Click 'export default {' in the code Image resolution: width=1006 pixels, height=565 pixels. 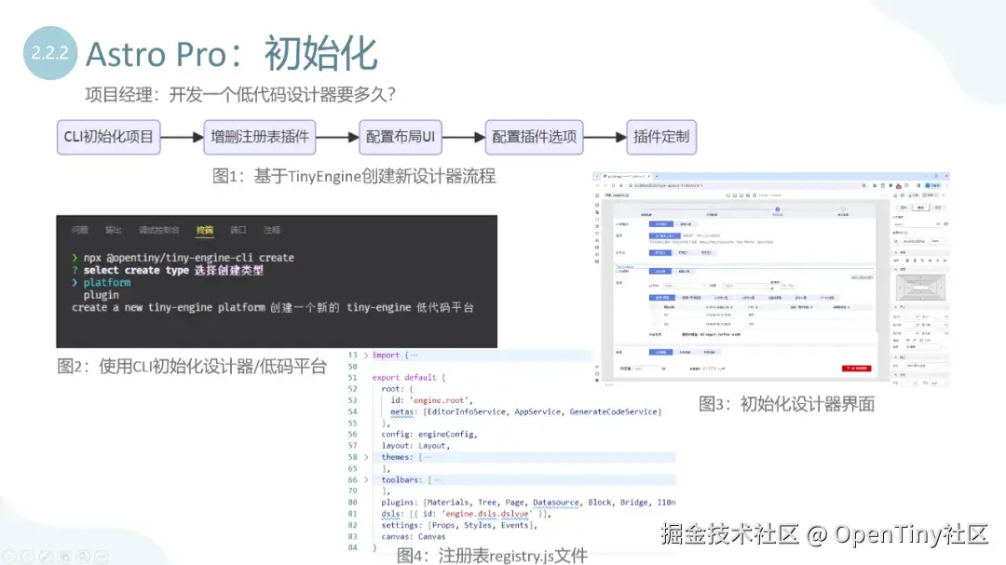[409, 378]
